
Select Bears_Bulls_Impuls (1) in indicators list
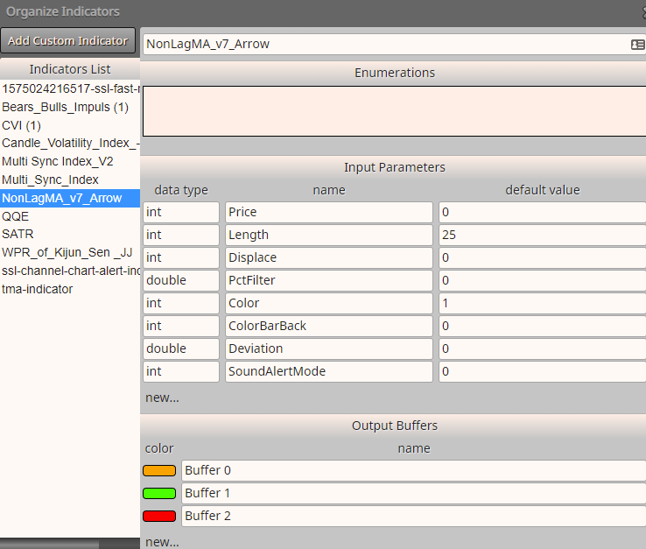coord(70,107)
